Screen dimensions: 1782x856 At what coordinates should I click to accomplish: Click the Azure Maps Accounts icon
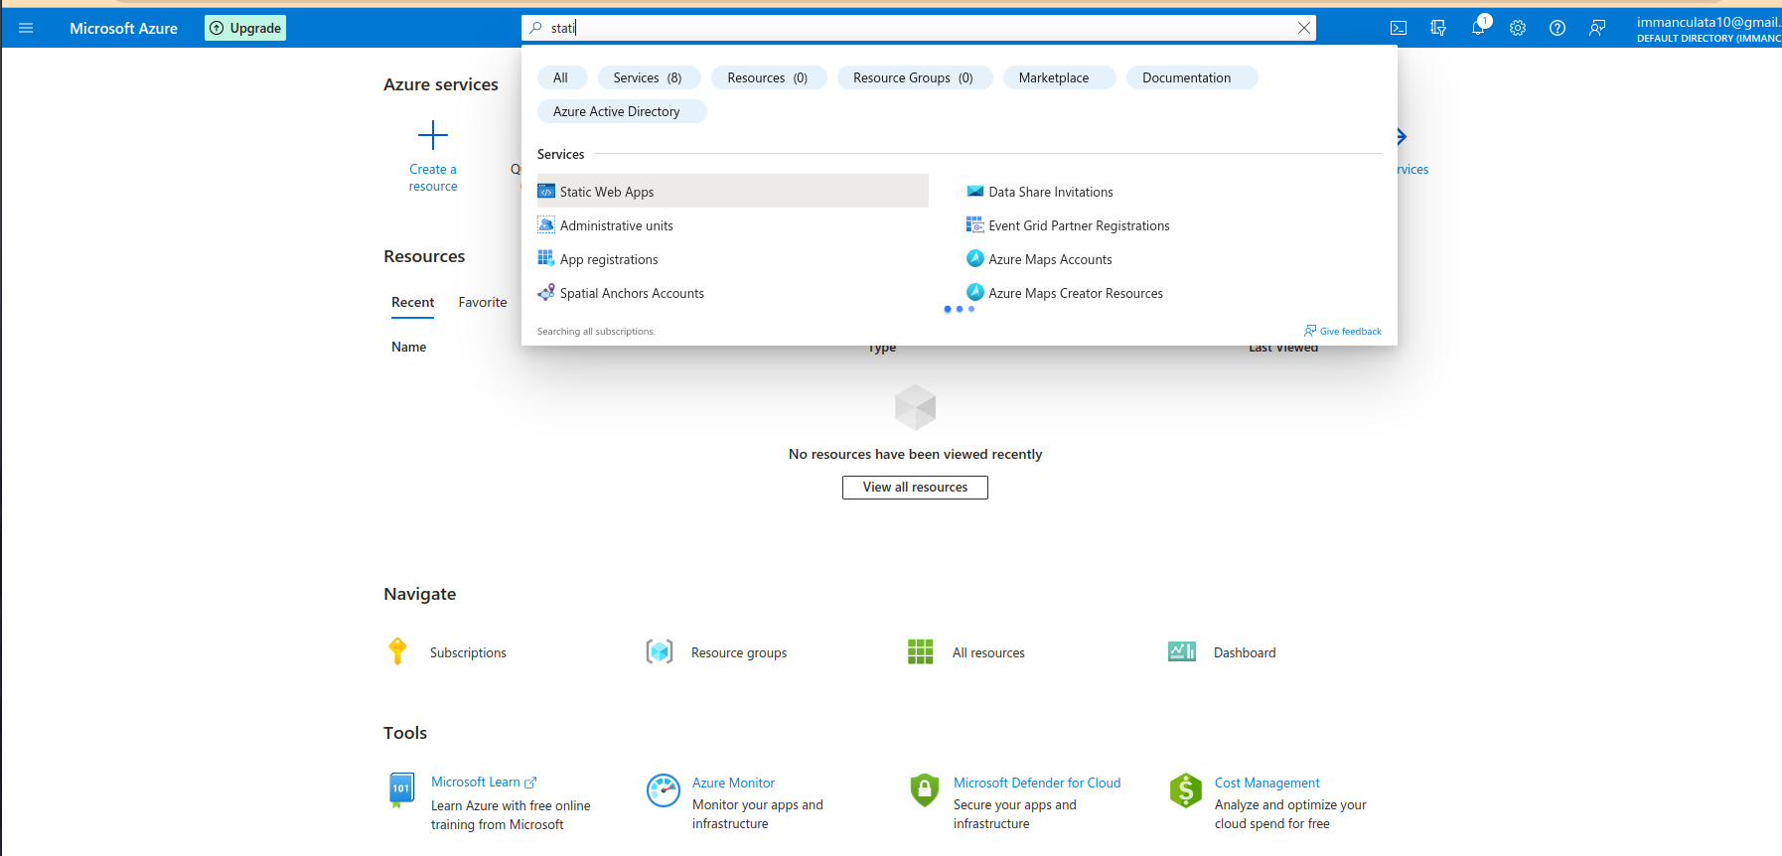[x=975, y=258]
